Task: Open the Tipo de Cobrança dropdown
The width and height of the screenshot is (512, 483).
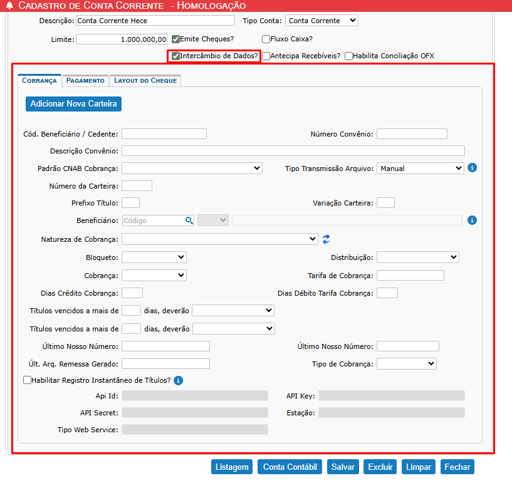Action: coord(406,364)
